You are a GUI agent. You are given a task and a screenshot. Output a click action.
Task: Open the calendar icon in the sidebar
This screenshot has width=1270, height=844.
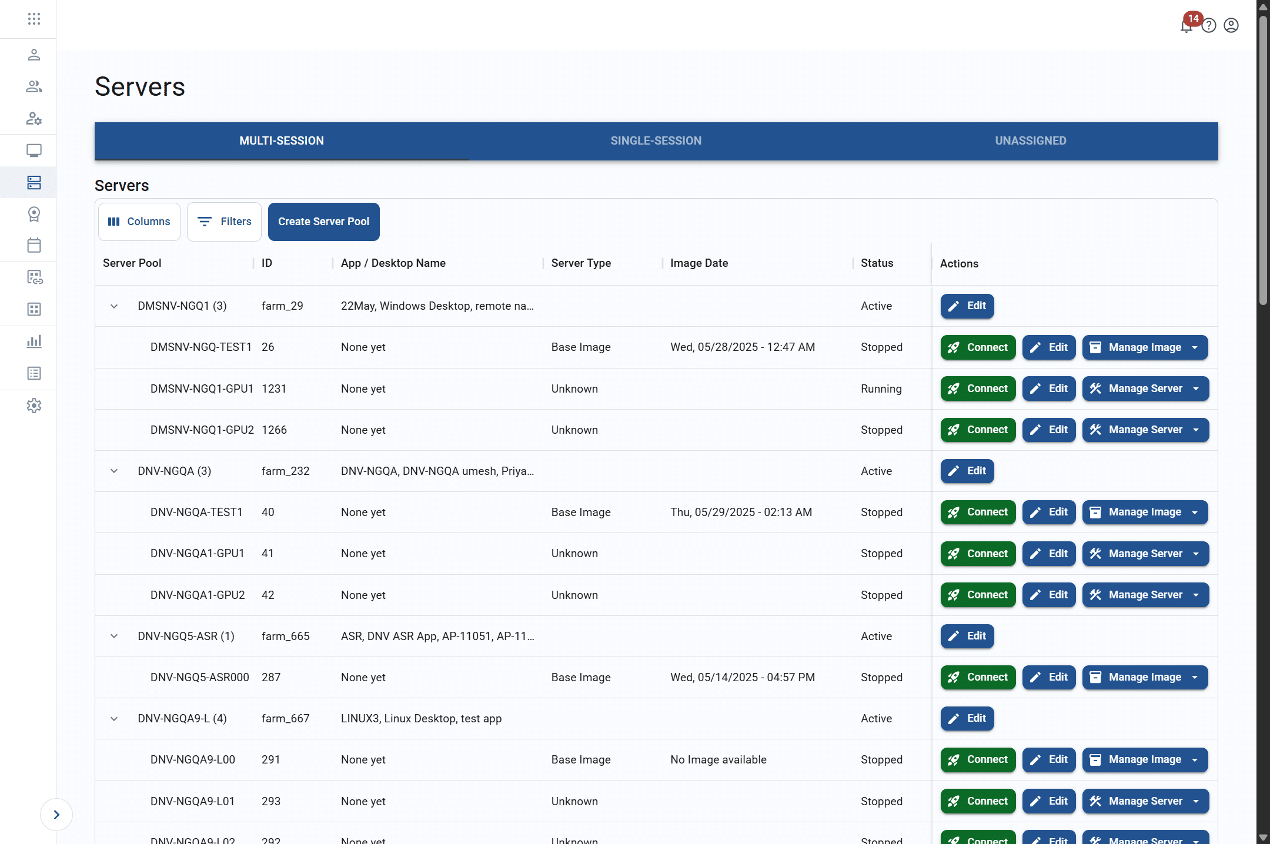34,245
